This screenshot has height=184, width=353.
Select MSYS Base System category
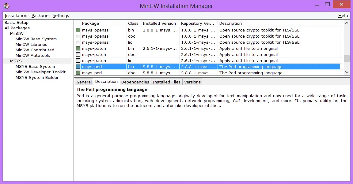click(x=35, y=66)
